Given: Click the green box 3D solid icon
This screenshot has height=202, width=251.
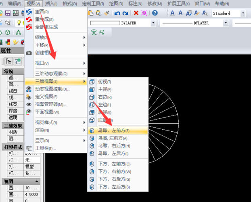Looking at the screenshot, I should tap(8, 33).
